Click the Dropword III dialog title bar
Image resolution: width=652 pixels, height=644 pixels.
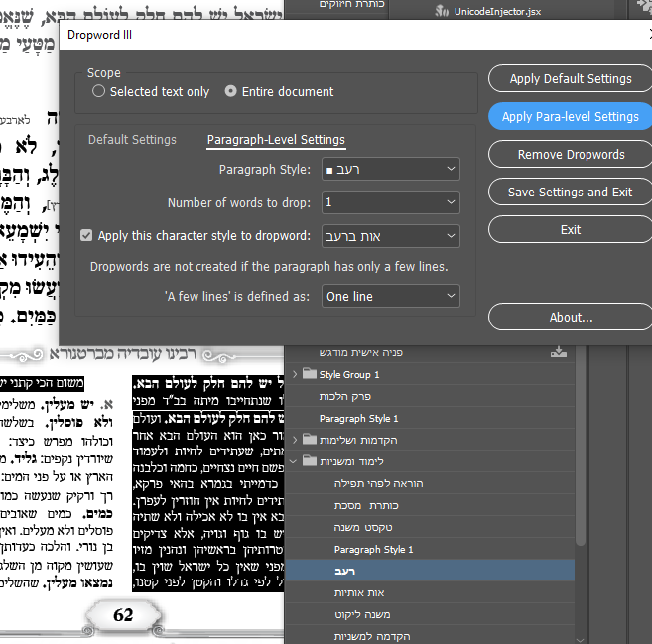coord(355,35)
